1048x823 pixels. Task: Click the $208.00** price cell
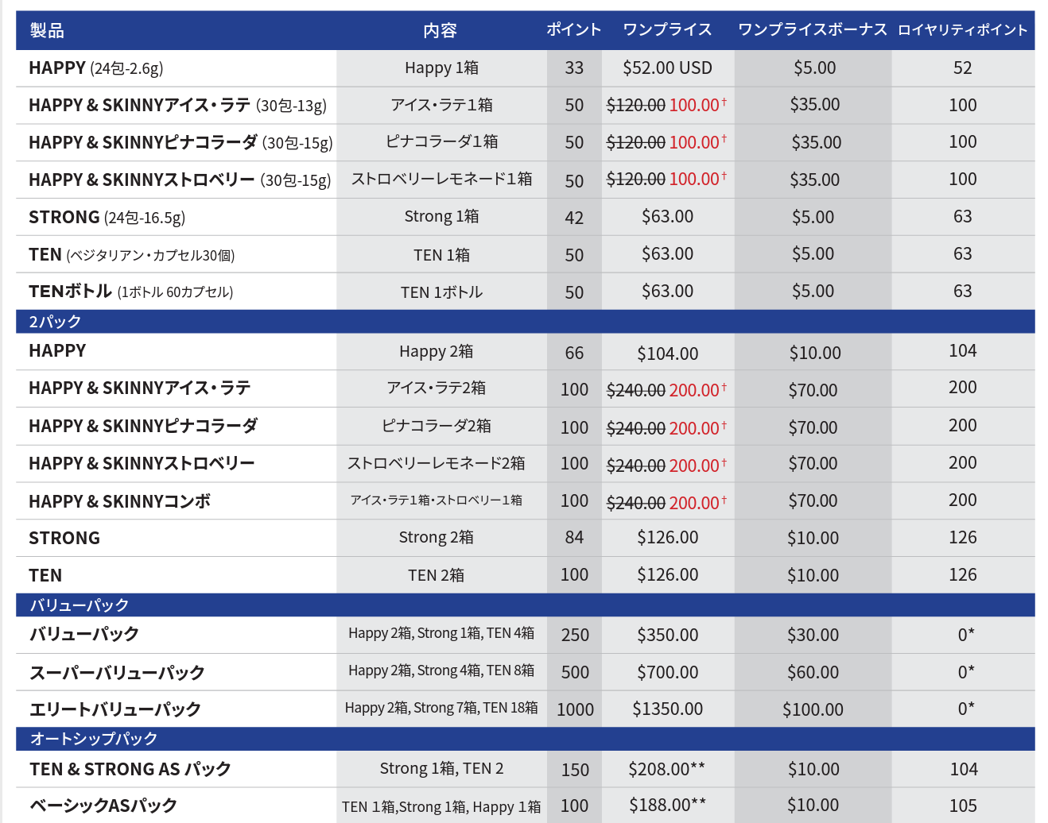pyautogui.click(x=666, y=769)
